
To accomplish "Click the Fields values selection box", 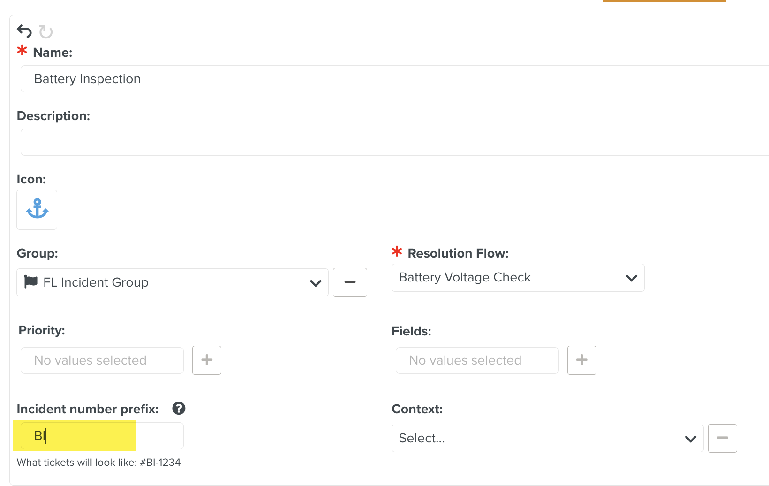I will 477,360.
